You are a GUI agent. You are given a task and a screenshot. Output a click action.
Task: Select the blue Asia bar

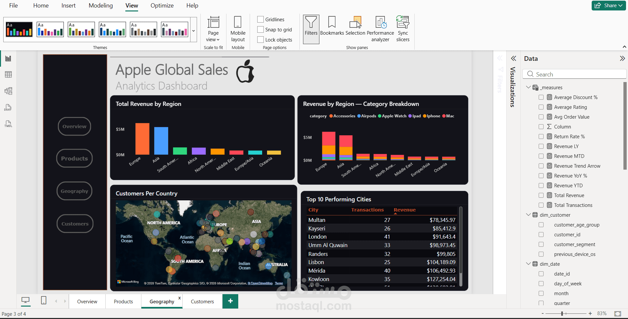click(x=161, y=141)
